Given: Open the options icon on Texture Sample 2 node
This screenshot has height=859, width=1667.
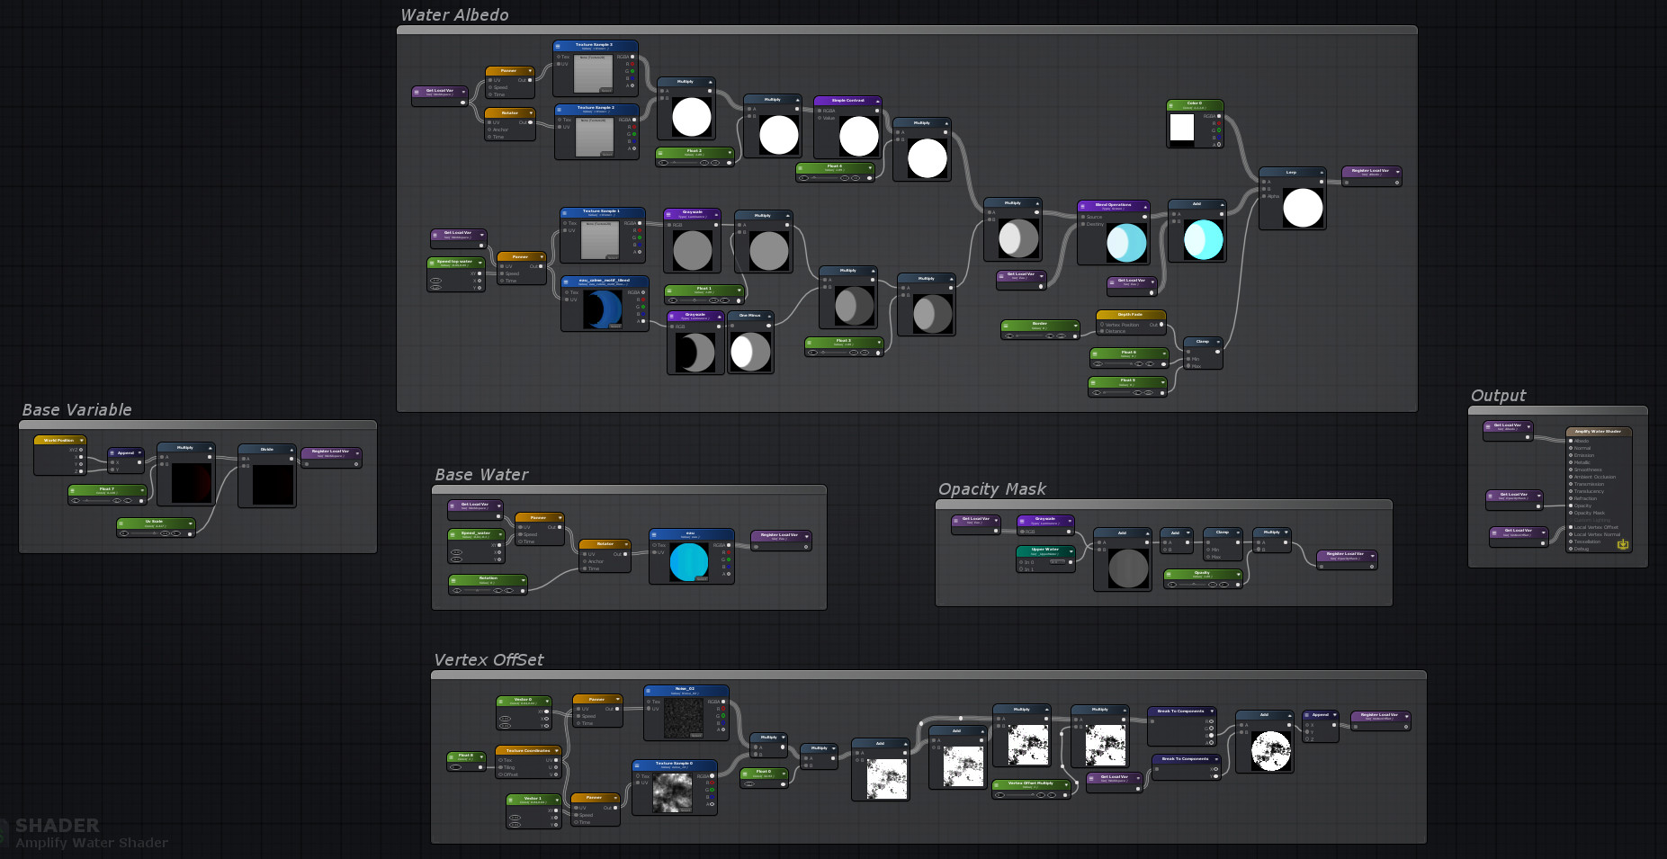Looking at the screenshot, I should click(x=560, y=108).
